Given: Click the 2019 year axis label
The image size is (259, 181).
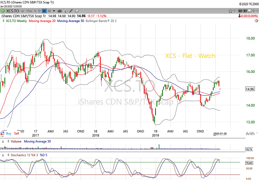Looking at the screenshot, I should (155, 135).
